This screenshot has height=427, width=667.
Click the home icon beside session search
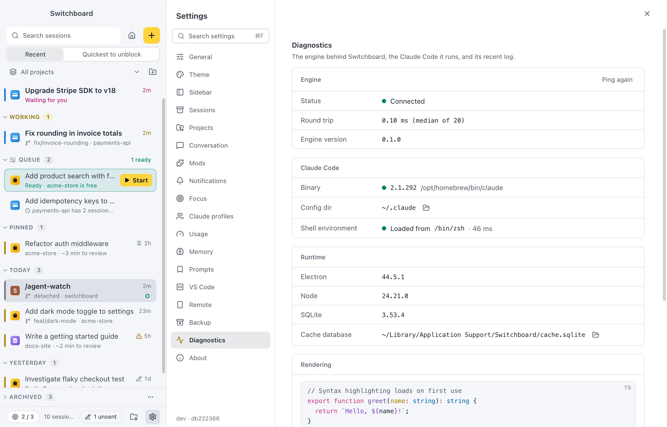click(132, 35)
